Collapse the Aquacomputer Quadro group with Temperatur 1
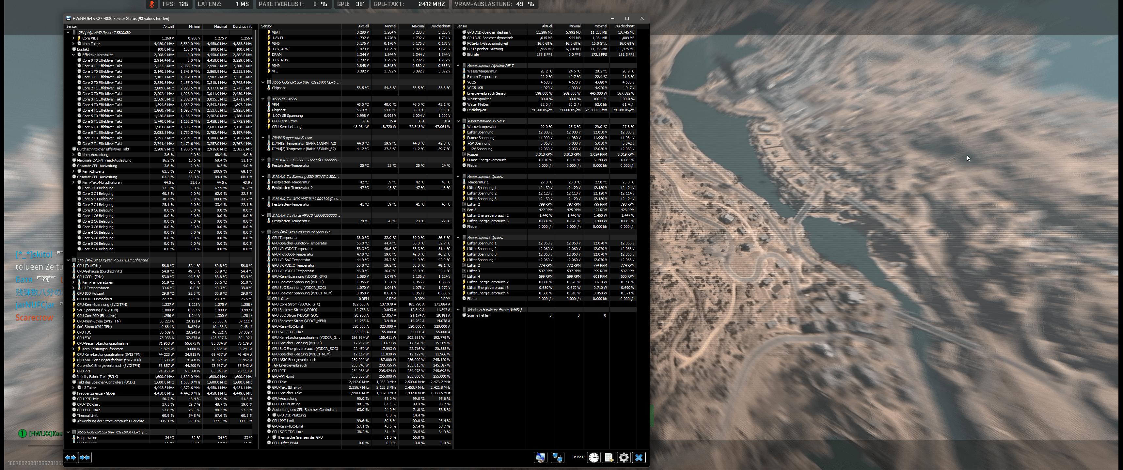Screen dimensions: 1123x470 [458, 177]
